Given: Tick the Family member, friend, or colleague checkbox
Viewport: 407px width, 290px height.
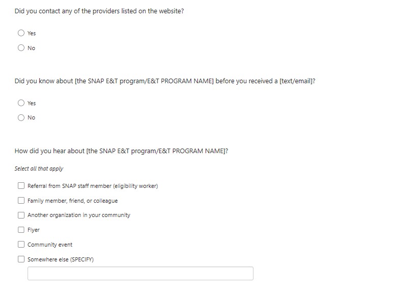Looking at the screenshot, I should point(21,201).
